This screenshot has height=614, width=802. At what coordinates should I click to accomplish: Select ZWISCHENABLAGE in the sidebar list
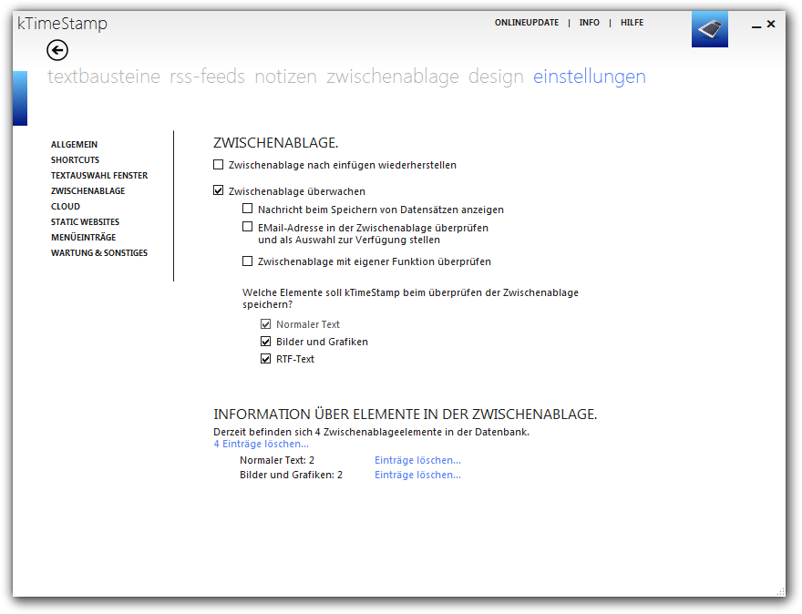click(x=88, y=190)
